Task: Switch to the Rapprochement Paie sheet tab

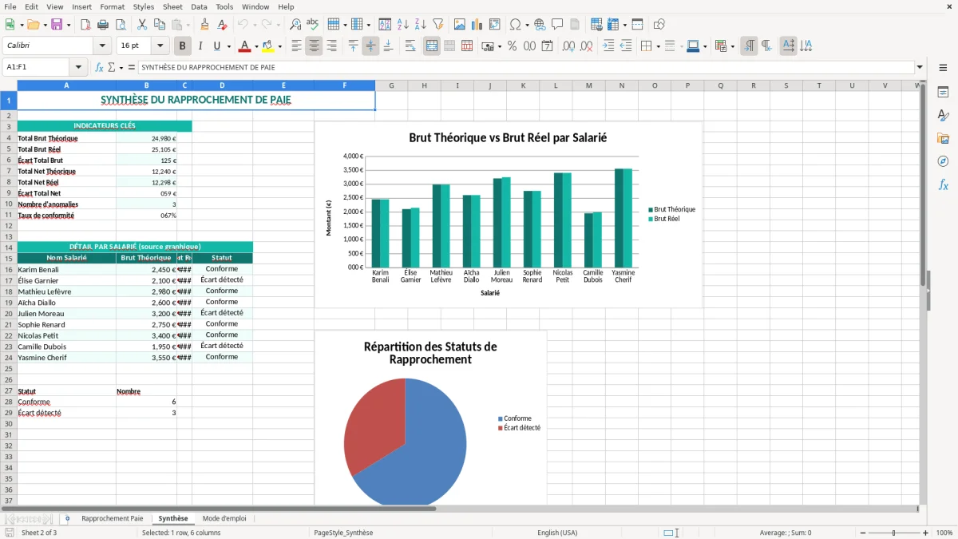Action: pyautogui.click(x=113, y=518)
